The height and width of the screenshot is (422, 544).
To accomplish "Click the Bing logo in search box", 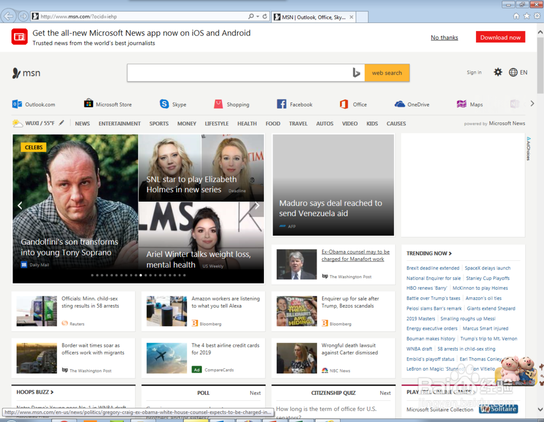I will pos(356,72).
